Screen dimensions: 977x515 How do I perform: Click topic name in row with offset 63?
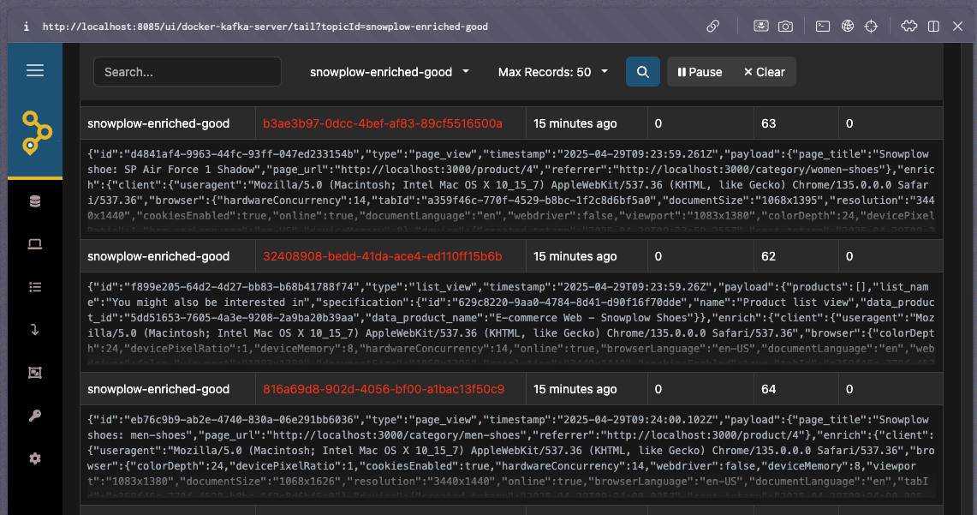click(x=158, y=123)
